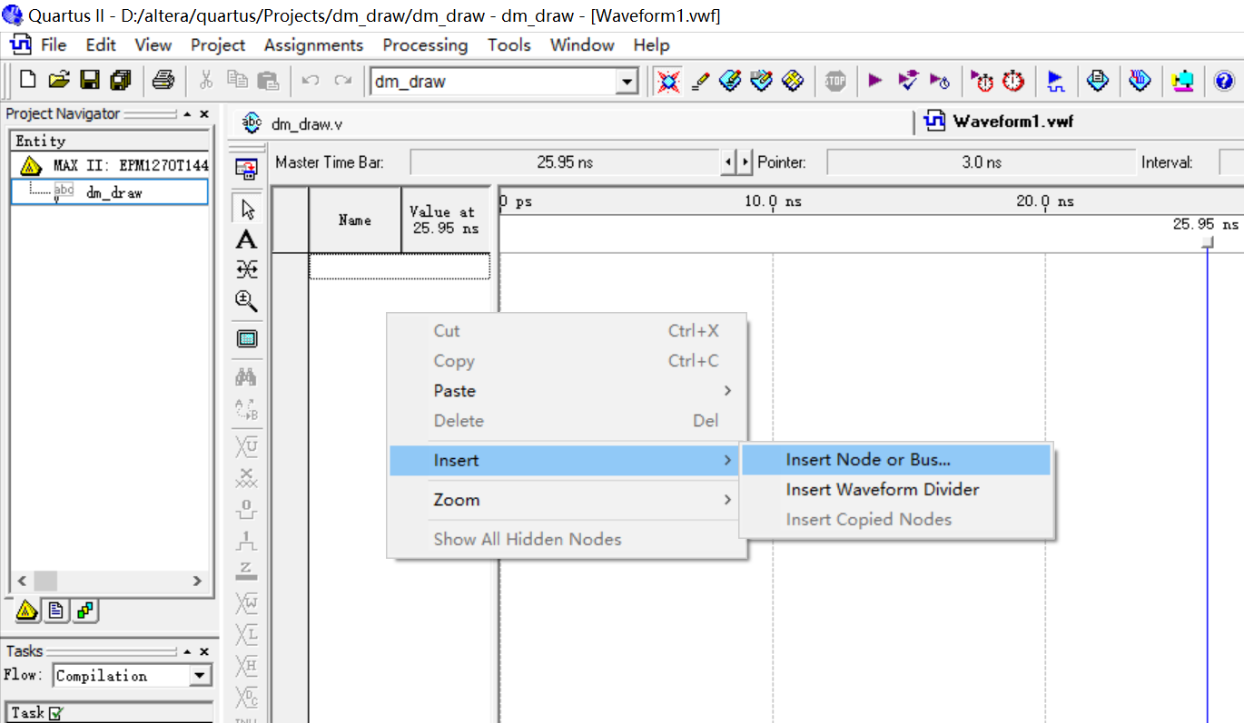Choose Insert Waveform Divider
1244x723 pixels.
(896, 490)
